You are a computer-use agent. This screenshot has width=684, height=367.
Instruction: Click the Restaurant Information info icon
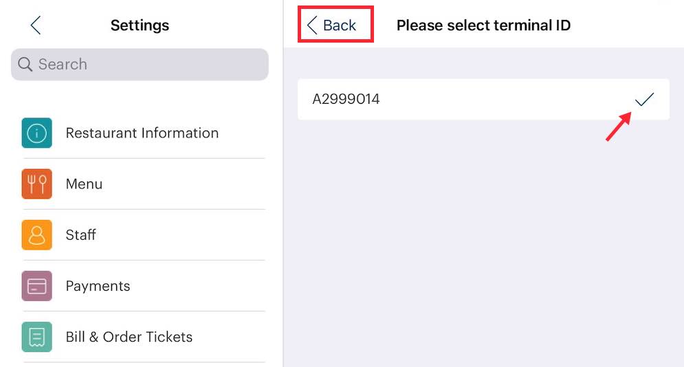[37, 133]
